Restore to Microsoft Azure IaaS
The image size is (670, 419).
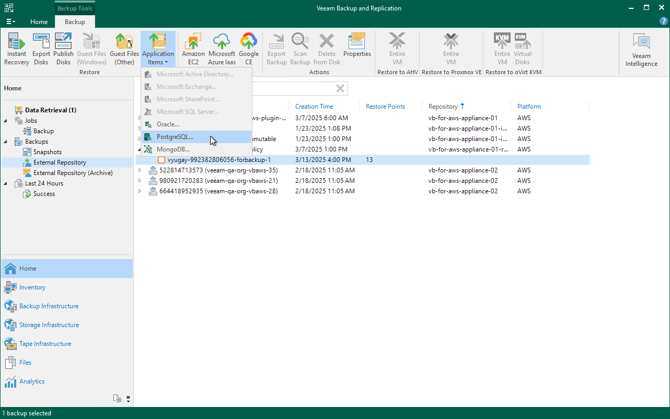[222, 49]
